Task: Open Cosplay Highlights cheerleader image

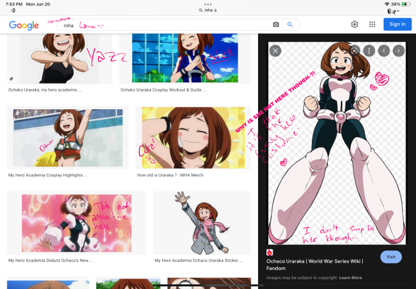Action: click(68, 138)
